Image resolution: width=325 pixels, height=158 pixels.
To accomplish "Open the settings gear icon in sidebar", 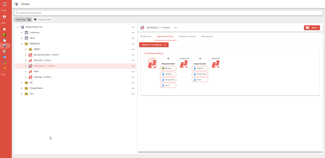I will click(5, 51).
